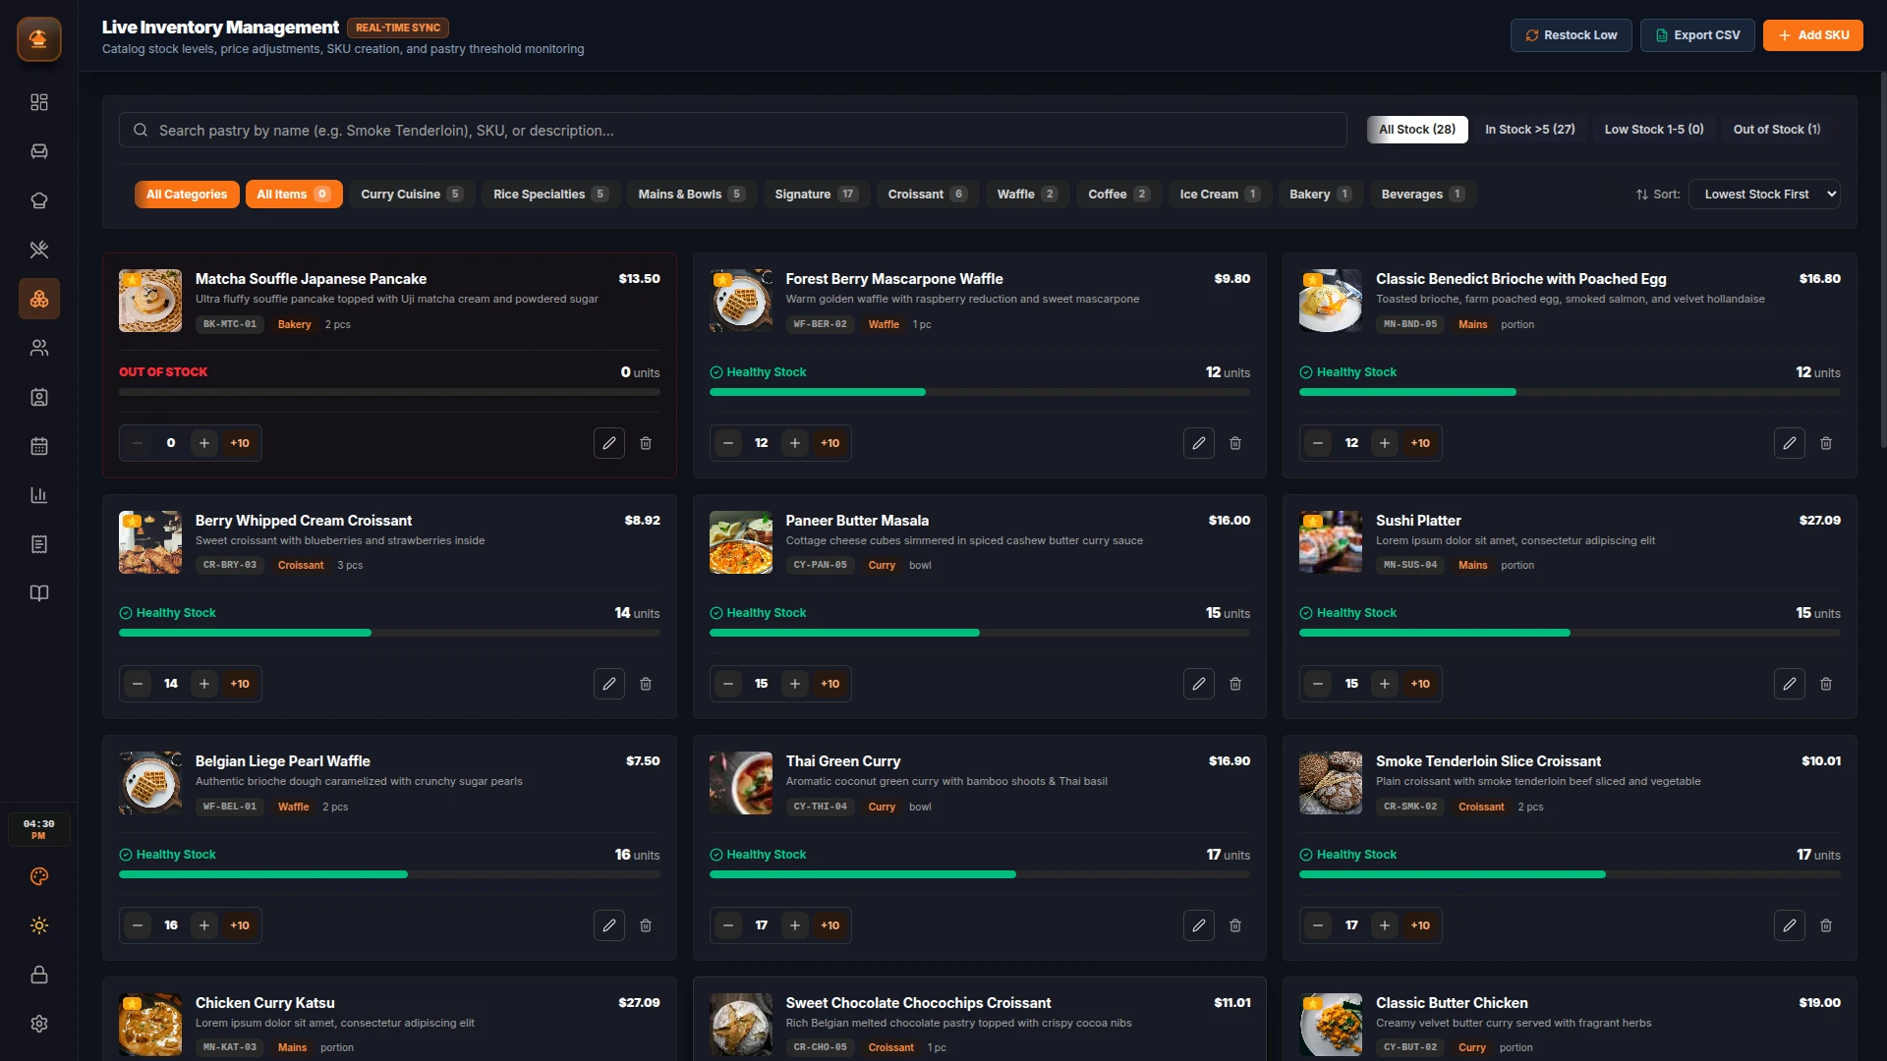
Task: Open the users group sidebar icon
Action: point(39,348)
